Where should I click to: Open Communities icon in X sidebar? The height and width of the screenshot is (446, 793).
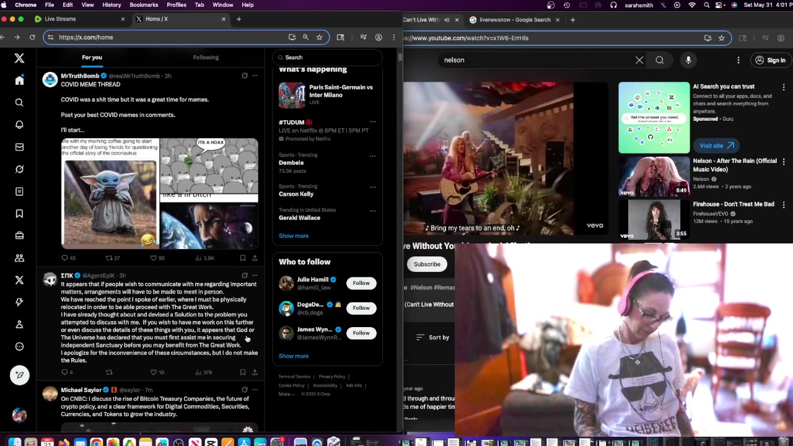[x=19, y=258]
